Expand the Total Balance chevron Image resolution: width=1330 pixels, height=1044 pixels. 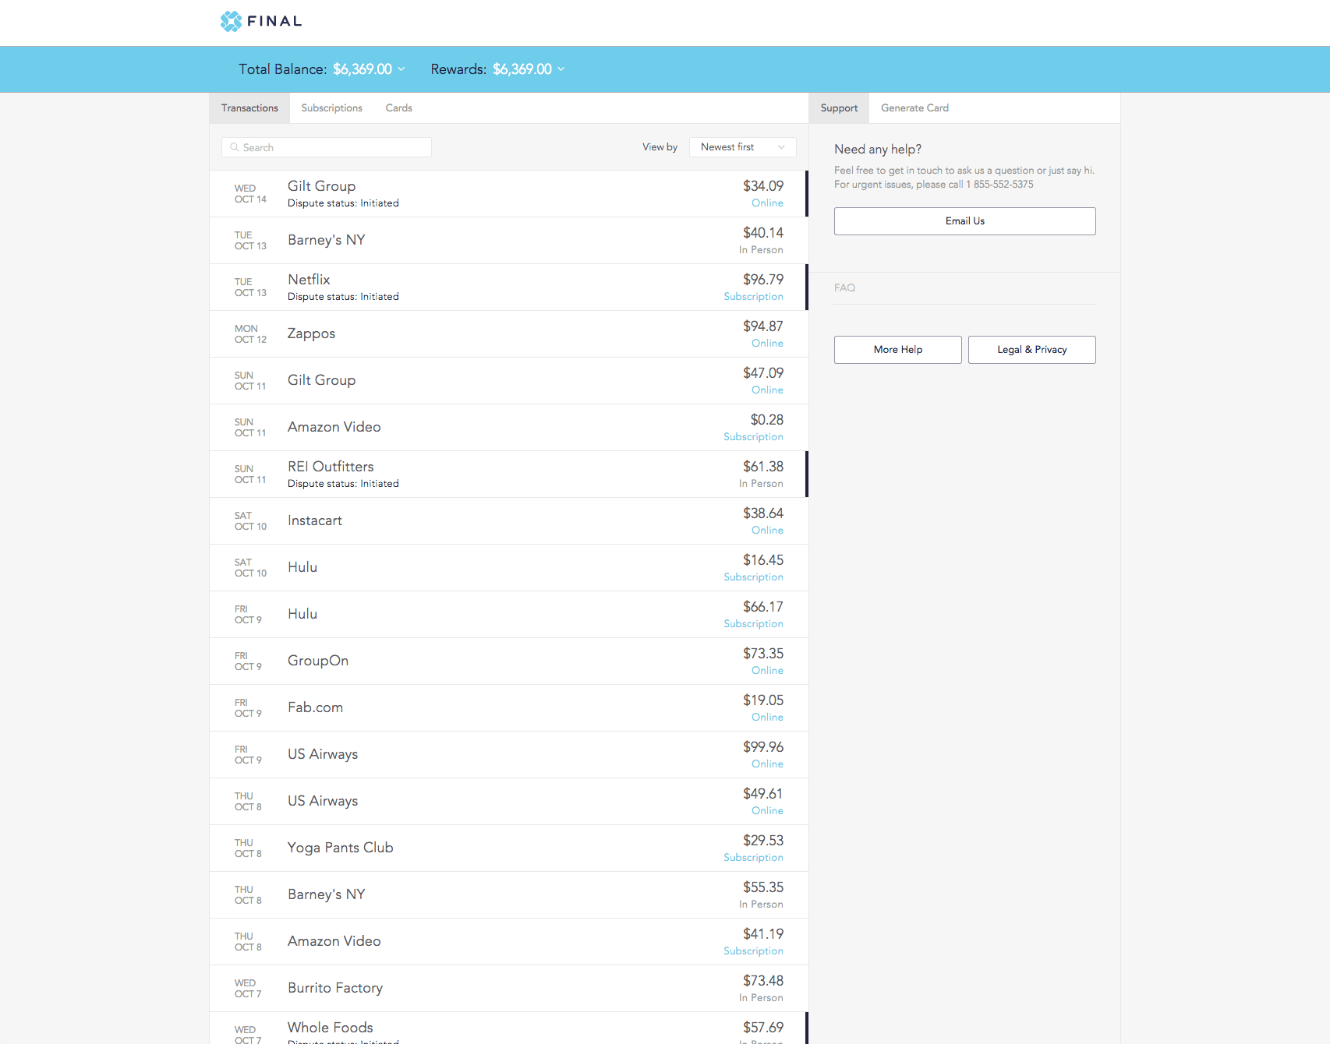coord(401,69)
